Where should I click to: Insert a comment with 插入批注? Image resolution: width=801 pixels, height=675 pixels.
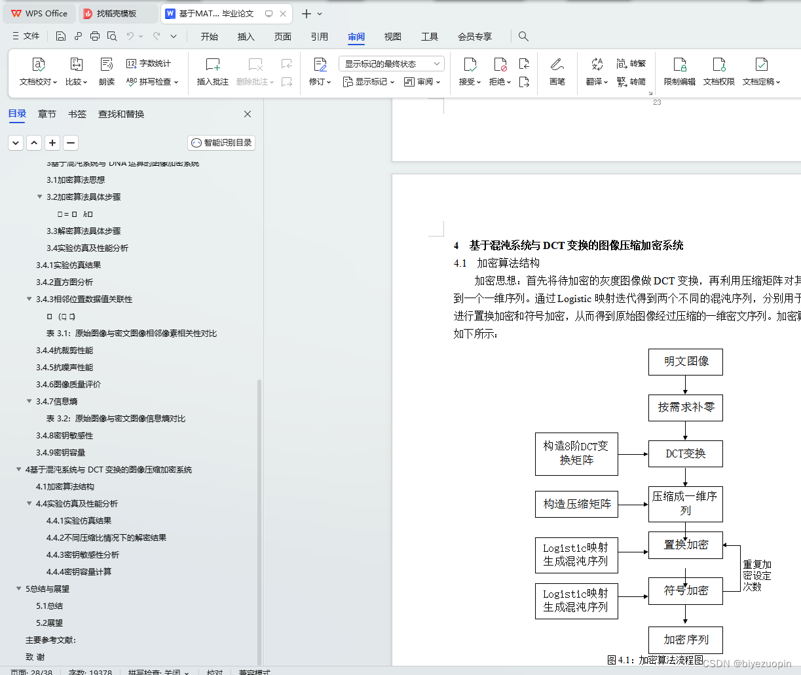coord(213,72)
